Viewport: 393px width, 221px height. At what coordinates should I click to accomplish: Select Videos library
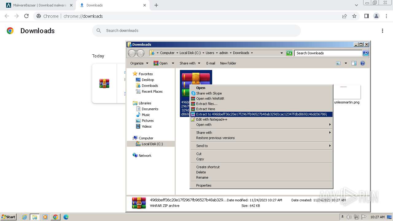pyautogui.click(x=146, y=126)
